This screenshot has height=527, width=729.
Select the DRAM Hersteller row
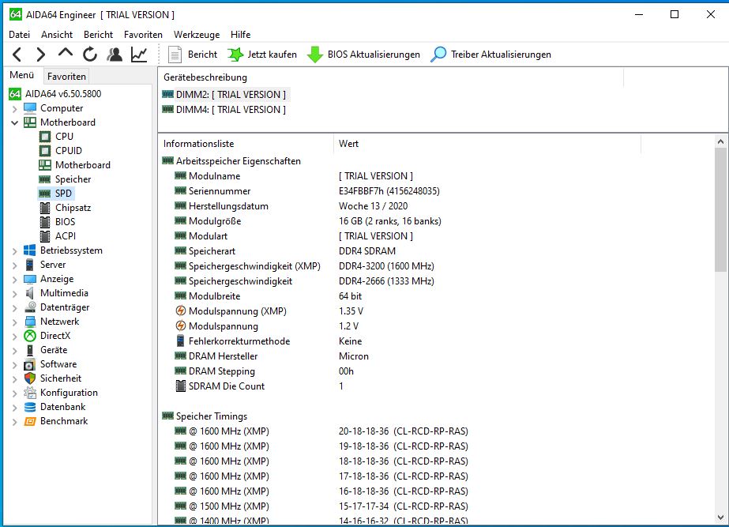[272, 356]
